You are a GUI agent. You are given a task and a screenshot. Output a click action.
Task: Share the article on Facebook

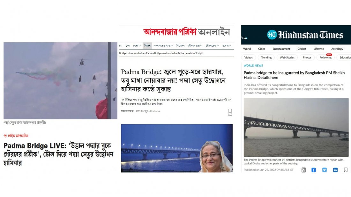click(x=314, y=170)
